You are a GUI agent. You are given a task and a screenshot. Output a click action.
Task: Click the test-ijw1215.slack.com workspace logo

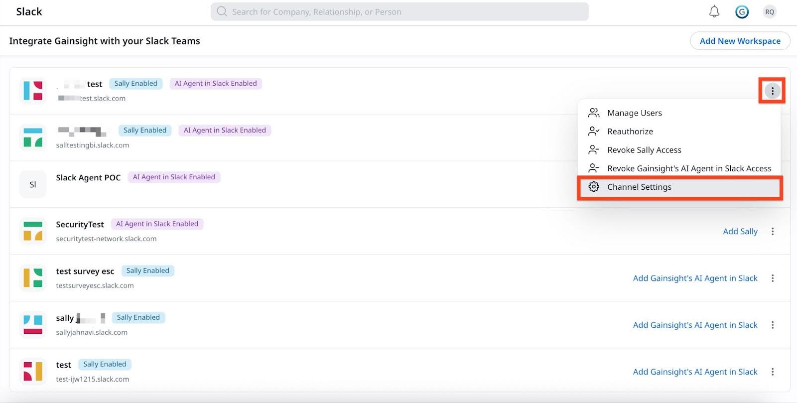[33, 372]
